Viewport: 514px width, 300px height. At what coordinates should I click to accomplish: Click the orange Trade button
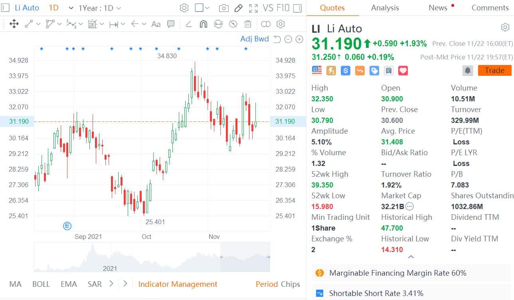[x=494, y=70]
